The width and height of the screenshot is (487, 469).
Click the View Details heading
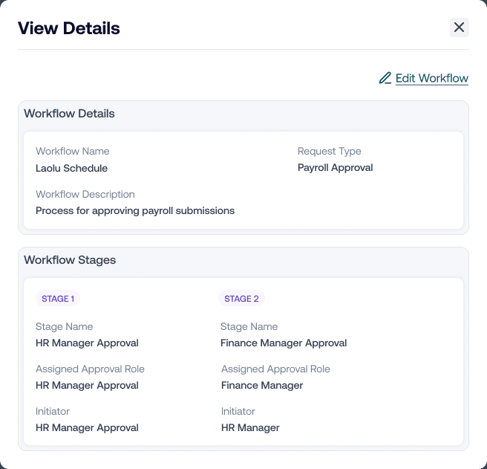[x=68, y=28]
